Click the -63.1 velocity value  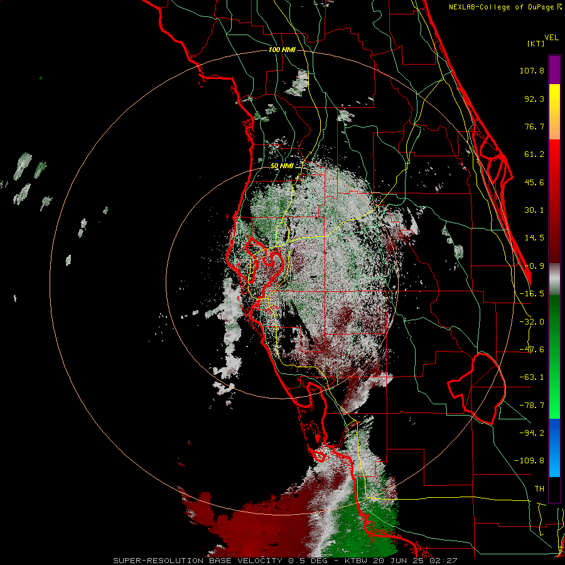532,377
